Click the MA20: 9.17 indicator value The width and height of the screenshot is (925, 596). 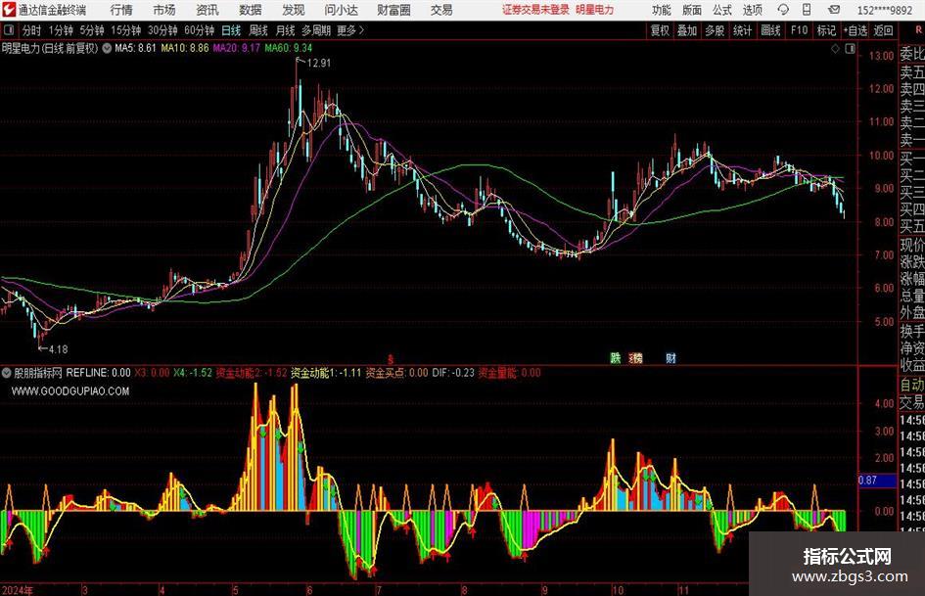[237, 48]
